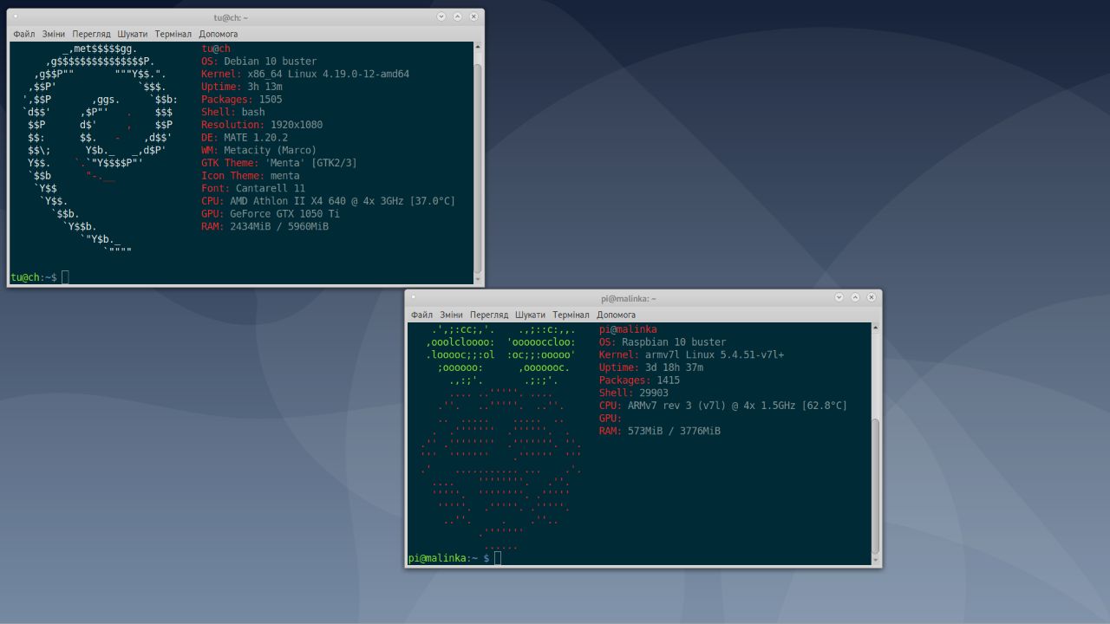Open Перегляд menu in pi@malinka terminal
This screenshot has width=1110, height=624.
[x=489, y=315]
